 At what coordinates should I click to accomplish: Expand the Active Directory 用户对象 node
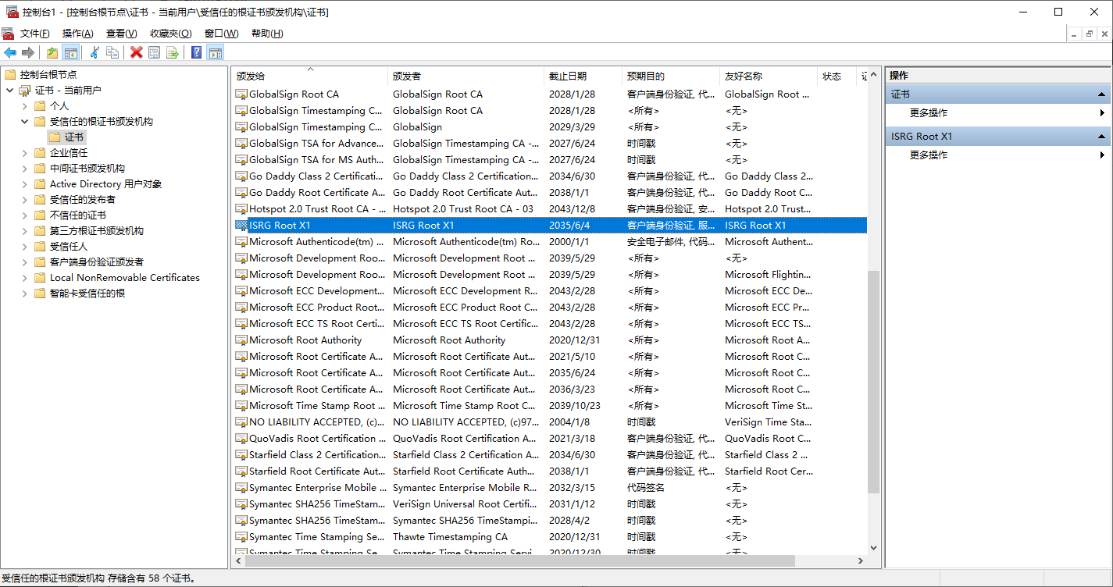pos(24,183)
